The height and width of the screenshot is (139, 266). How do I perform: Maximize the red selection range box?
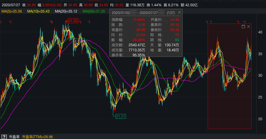(x=243, y=27)
